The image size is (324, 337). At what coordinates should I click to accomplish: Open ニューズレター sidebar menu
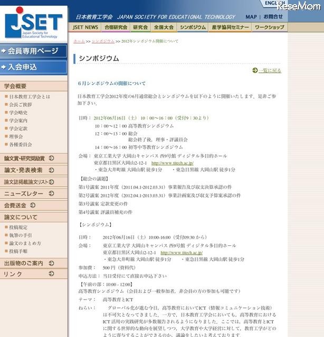click(34, 193)
